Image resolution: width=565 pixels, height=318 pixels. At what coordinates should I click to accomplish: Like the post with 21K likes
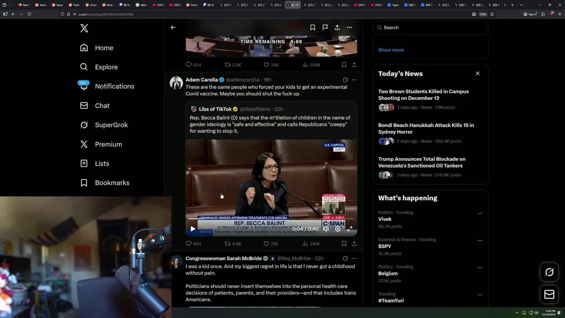271,244
